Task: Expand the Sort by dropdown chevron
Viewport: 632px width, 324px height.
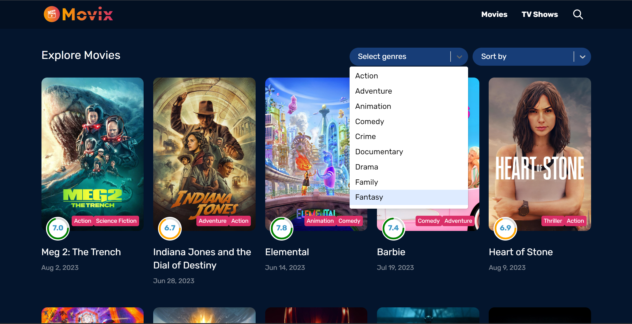Action: (583, 57)
